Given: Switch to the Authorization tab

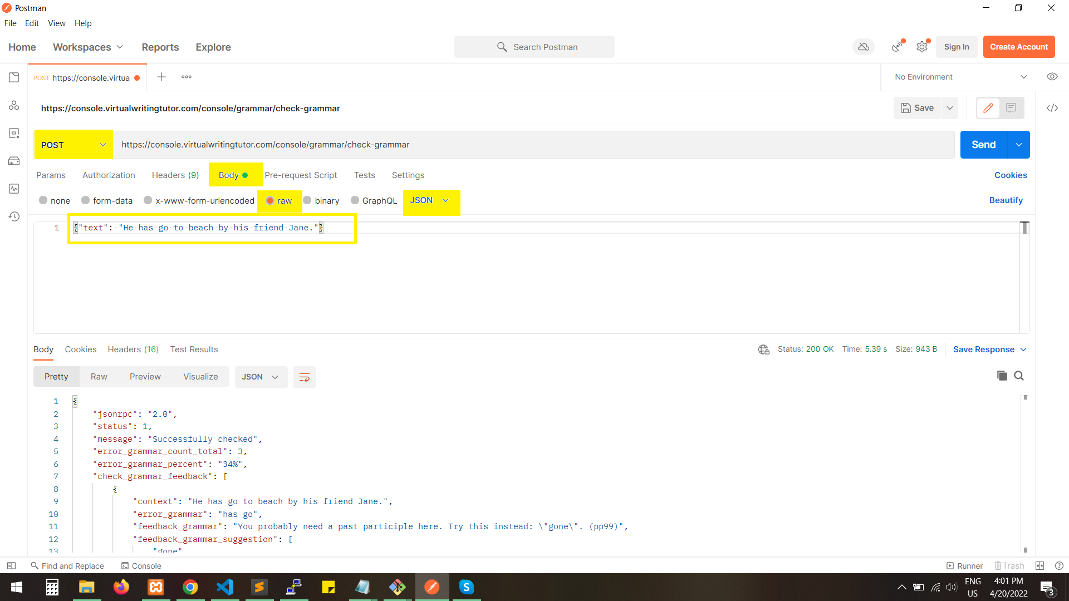Looking at the screenshot, I should point(109,175).
